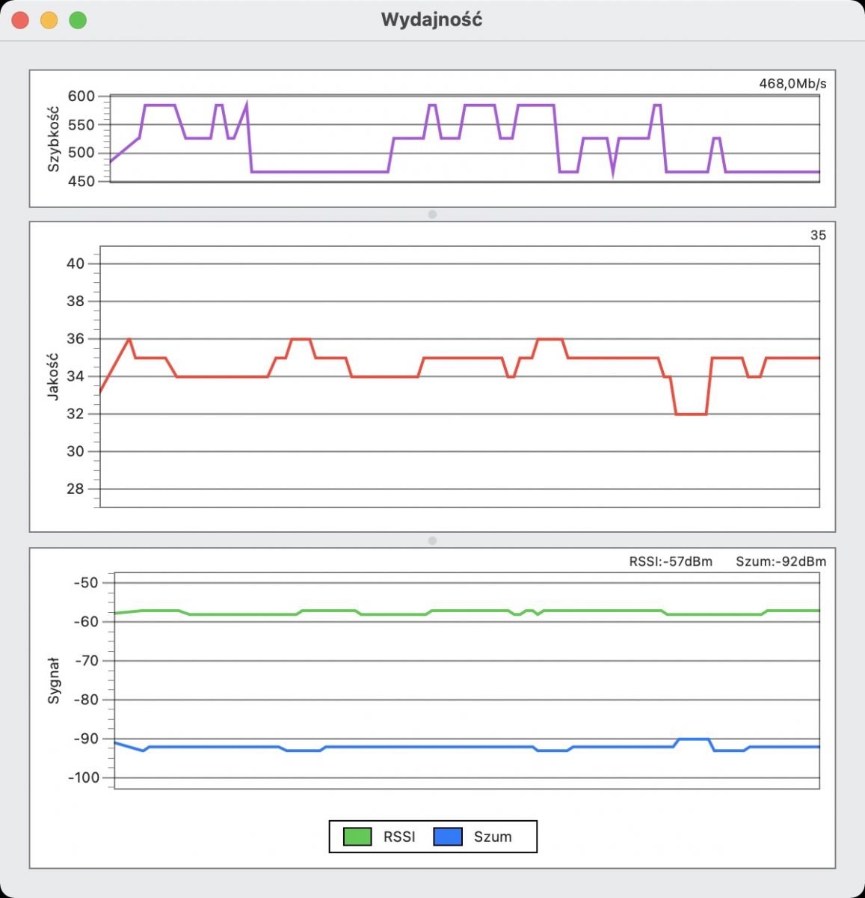Click the 600 tick on speed axis
Screen dimensions: 865x898
click(x=81, y=96)
